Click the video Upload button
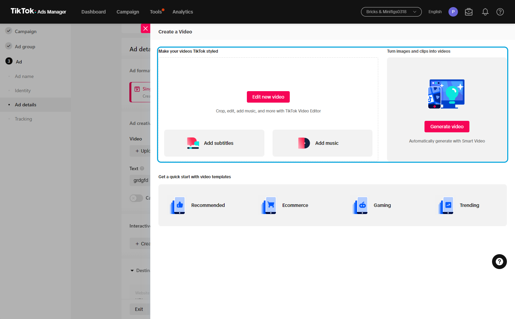 (140, 151)
